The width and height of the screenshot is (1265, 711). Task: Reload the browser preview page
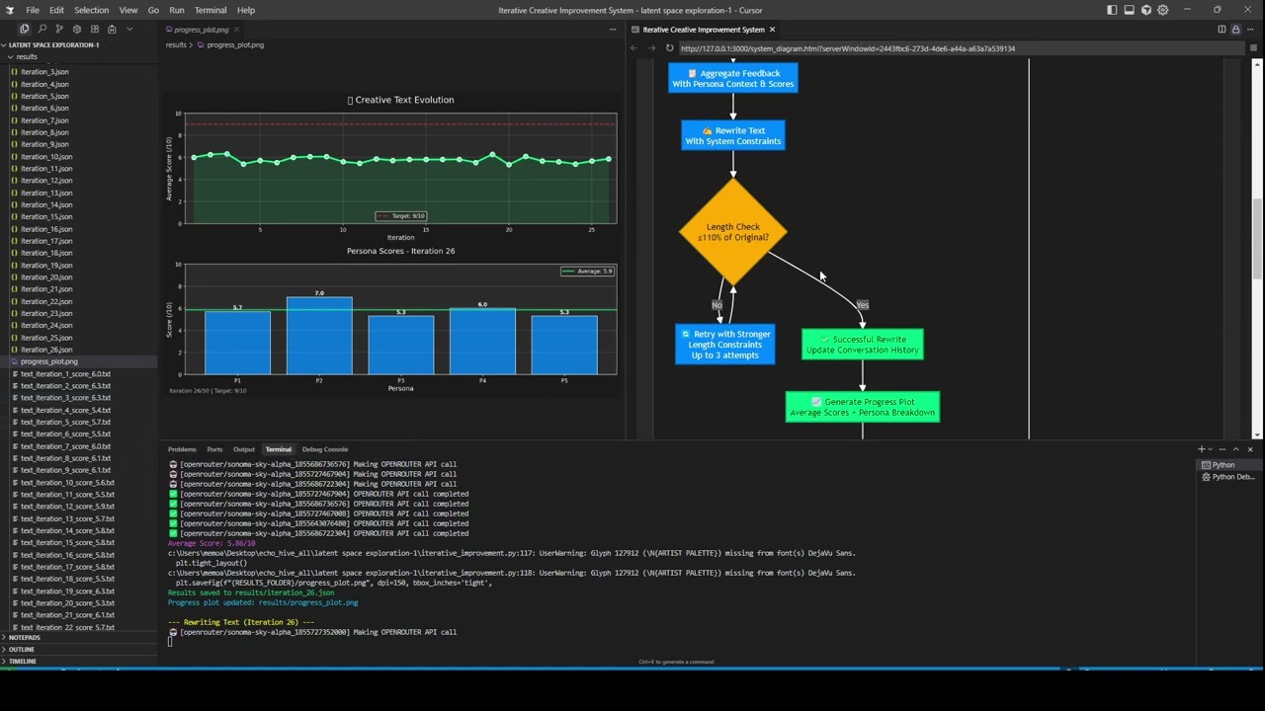[x=669, y=48]
